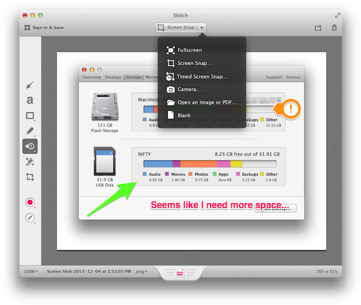
Task: Go to next image arrow on canvas right
Action: (335, 150)
